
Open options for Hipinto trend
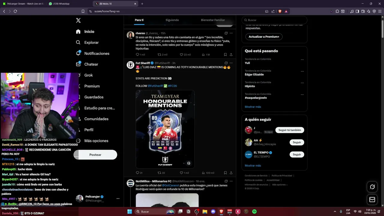[x=302, y=83]
